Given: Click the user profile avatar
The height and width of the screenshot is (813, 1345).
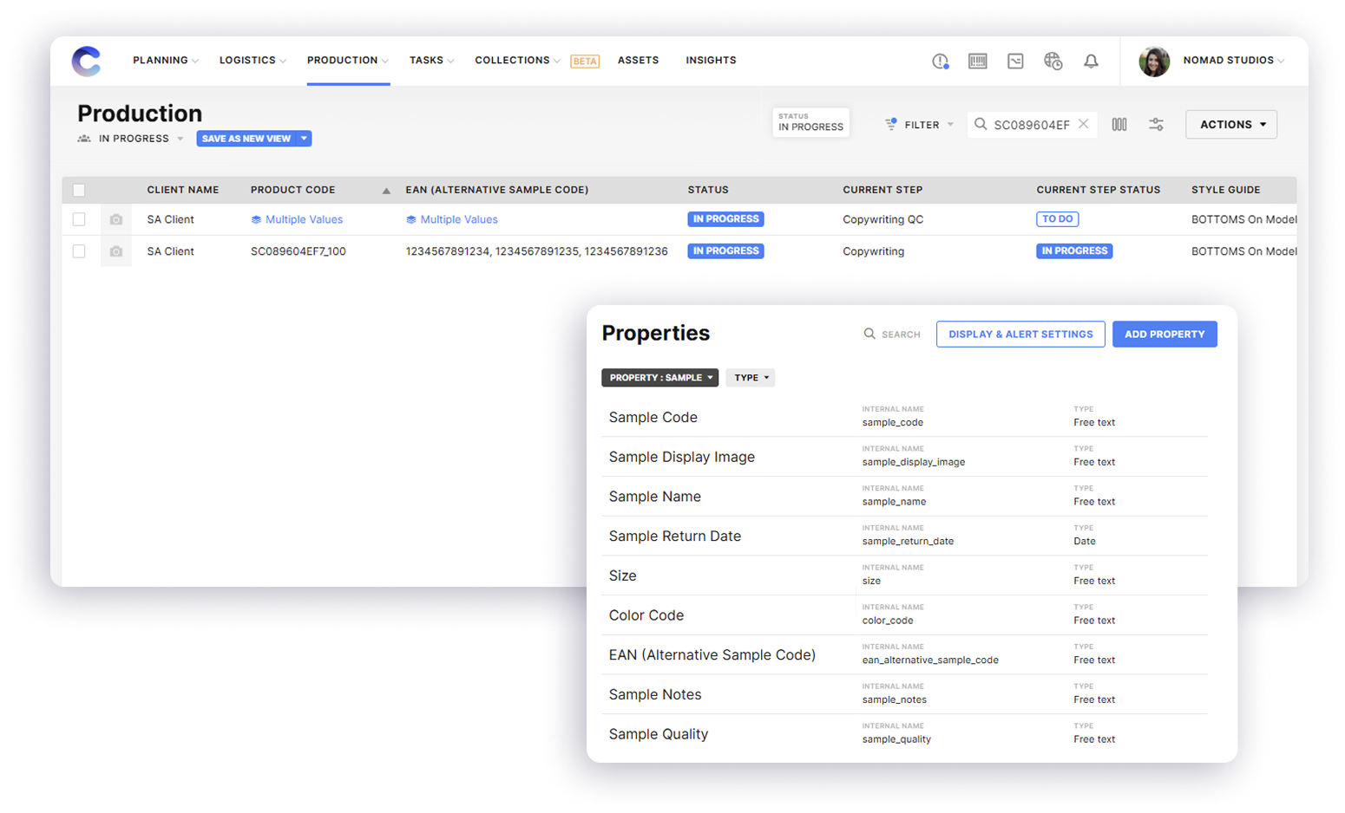Looking at the screenshot, I should click(1154, 61).
